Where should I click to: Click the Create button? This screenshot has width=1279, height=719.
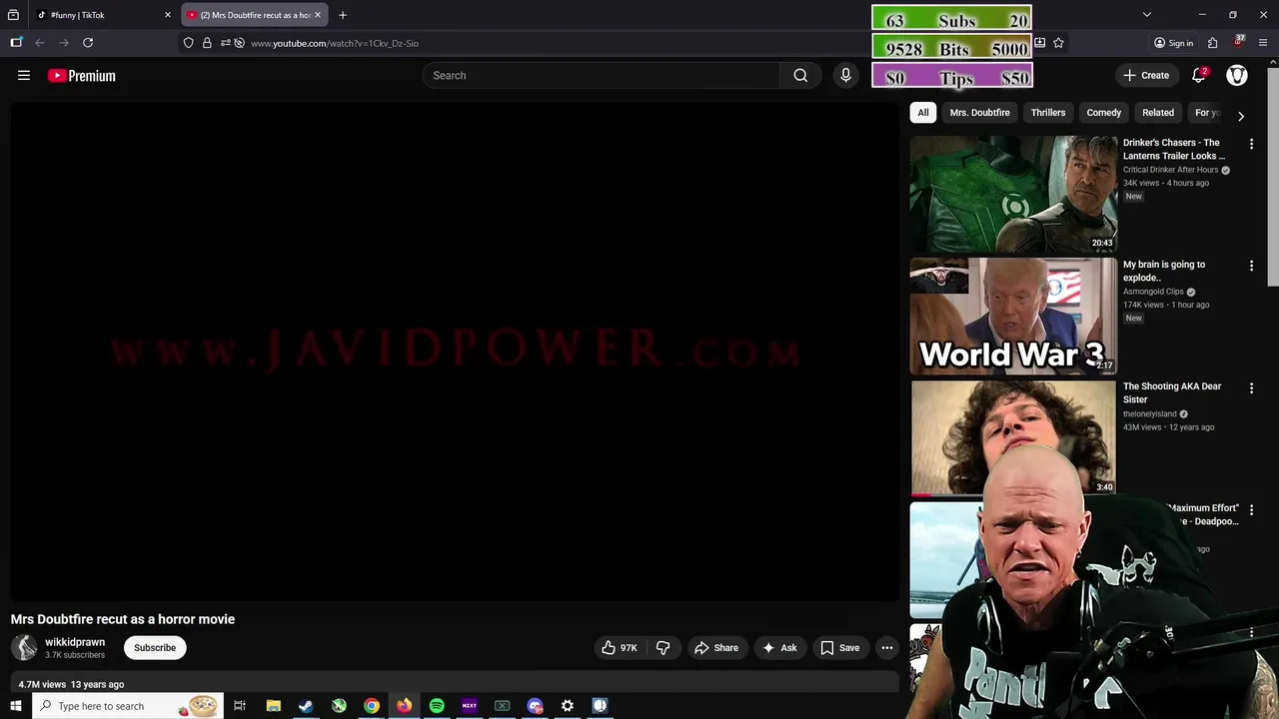1146,75
